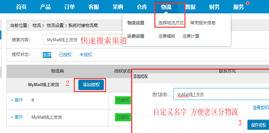Open the 查看授权 help link

coord(261,108)
